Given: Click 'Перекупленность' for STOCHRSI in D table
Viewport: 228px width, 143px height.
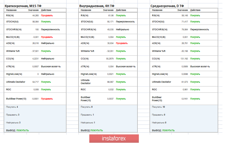Looking at the screenshot, I should 200,29.
